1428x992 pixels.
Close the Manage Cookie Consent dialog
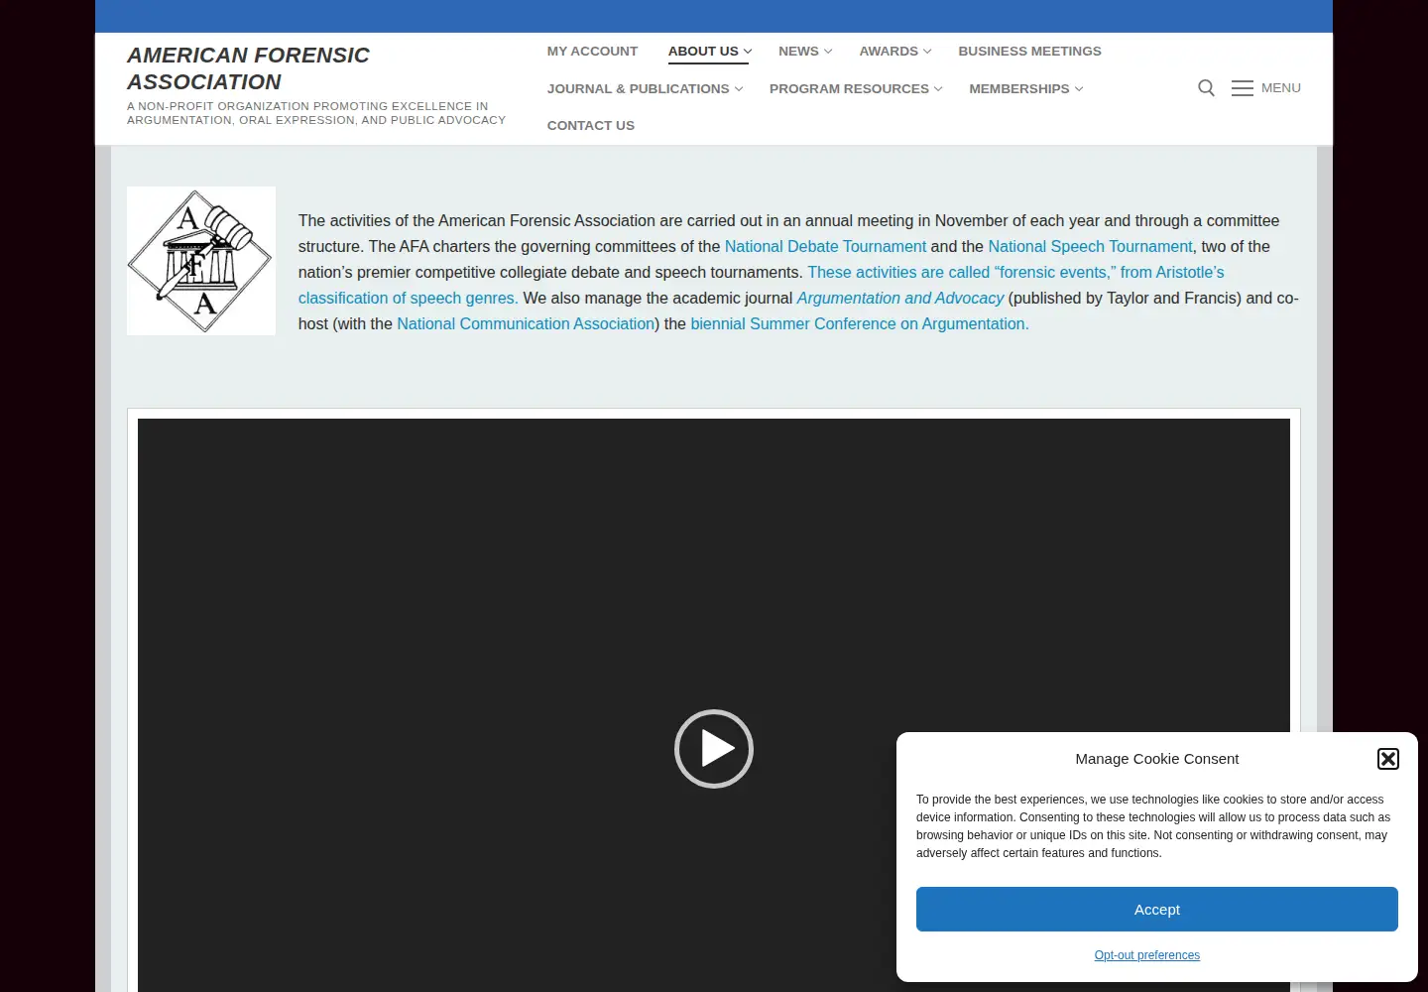click(x=1388, y=759)
